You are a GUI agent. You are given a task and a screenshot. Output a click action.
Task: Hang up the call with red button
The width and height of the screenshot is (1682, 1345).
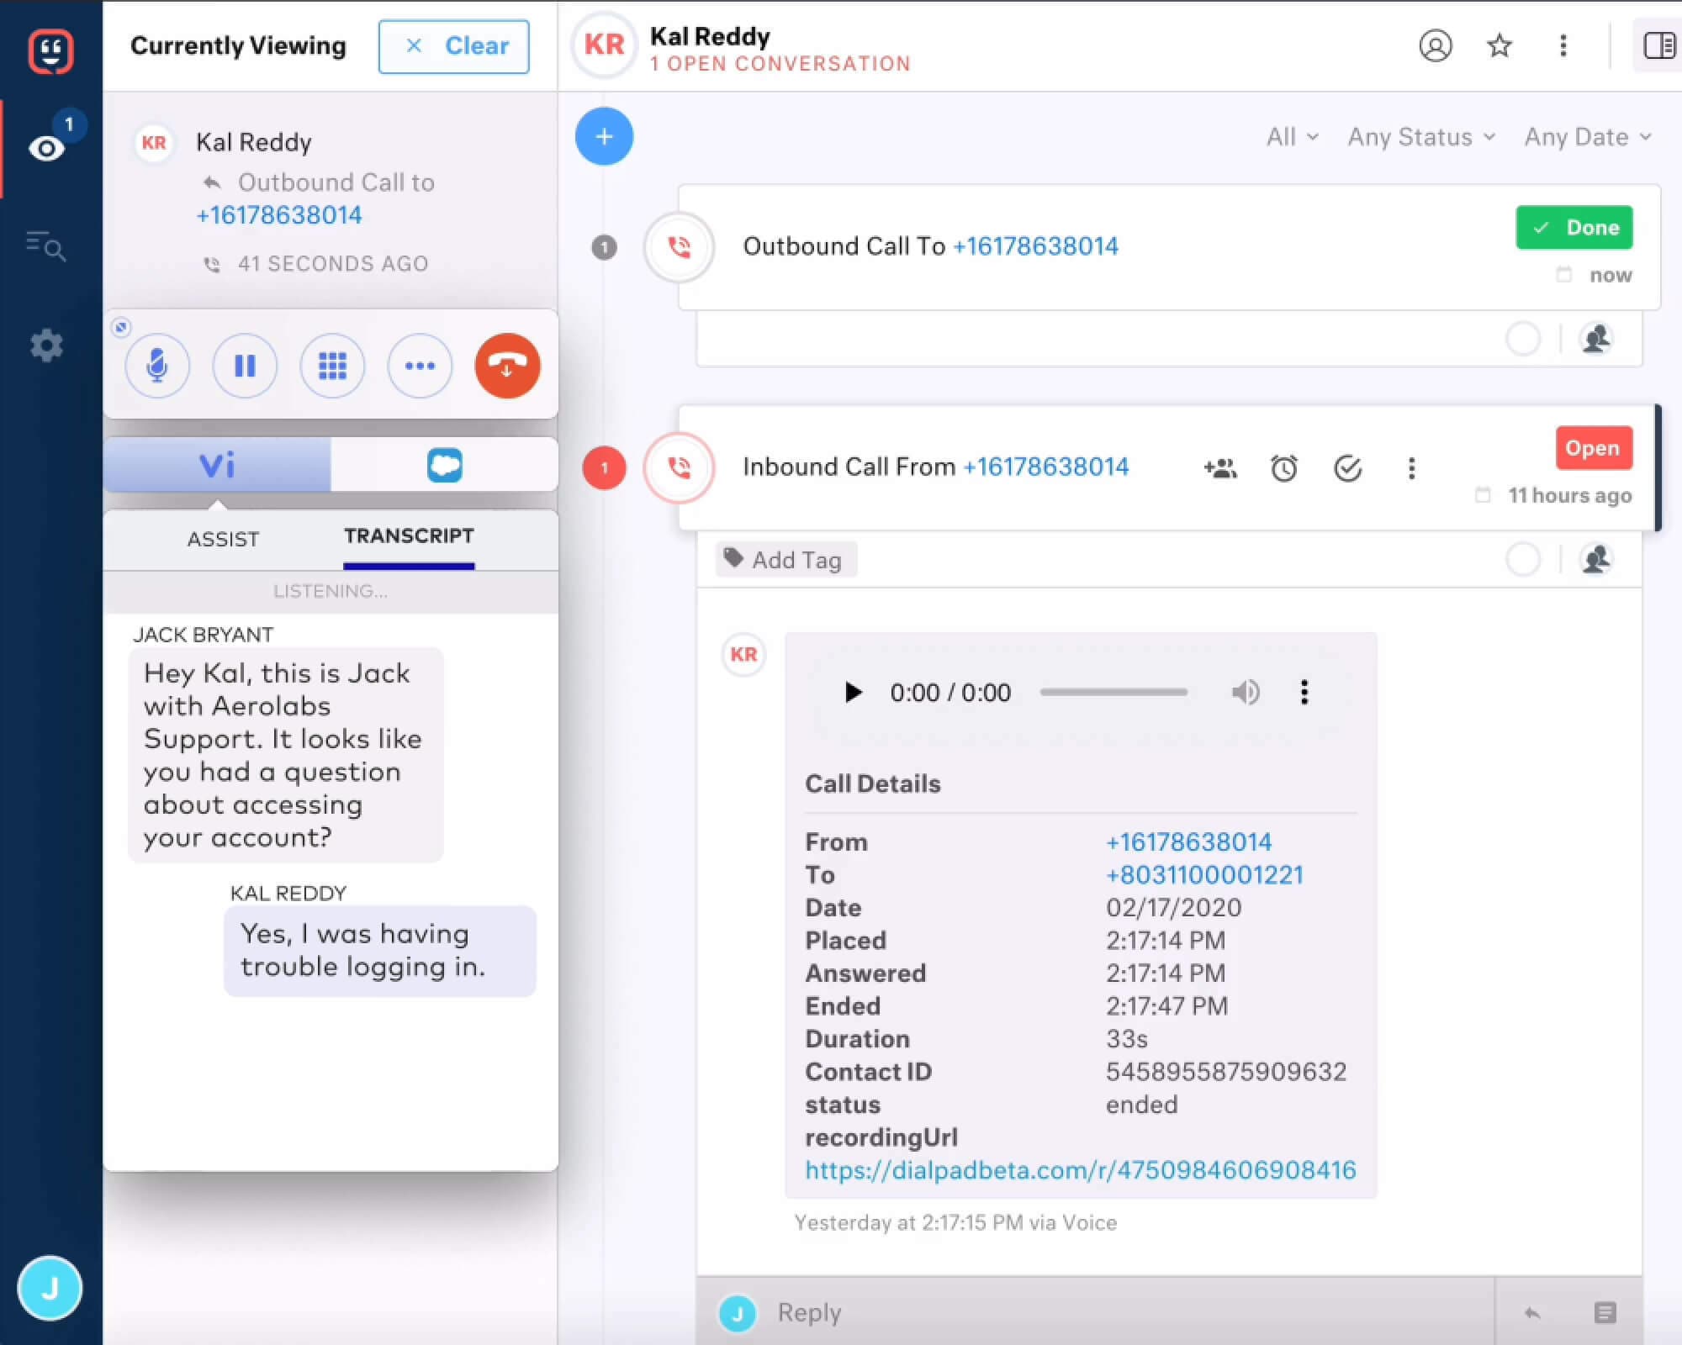(x=507, y=366)
